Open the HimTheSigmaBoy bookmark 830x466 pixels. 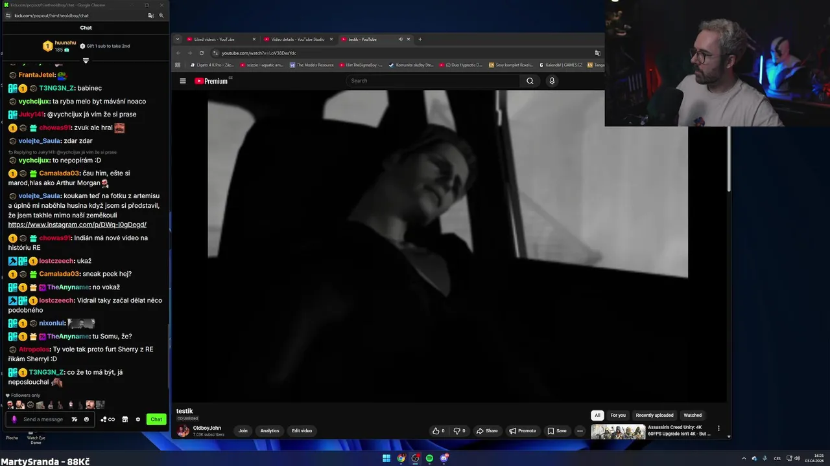[361, 65]
